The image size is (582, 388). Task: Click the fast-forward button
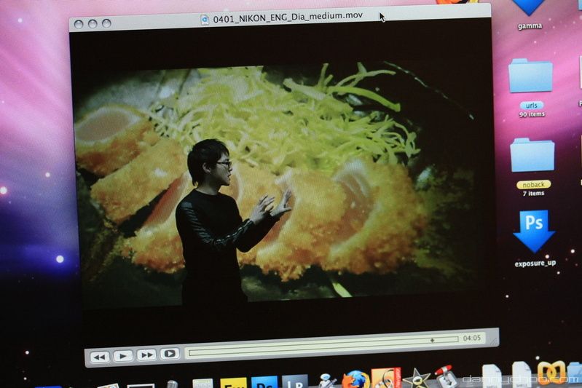(146, 355)
